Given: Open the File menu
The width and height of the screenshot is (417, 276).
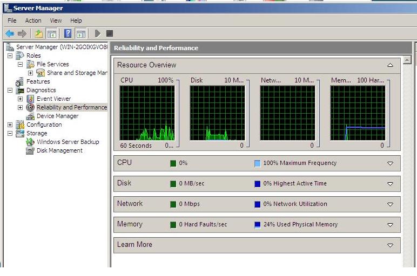Looking at the screenshot, I should click(12, 20).
